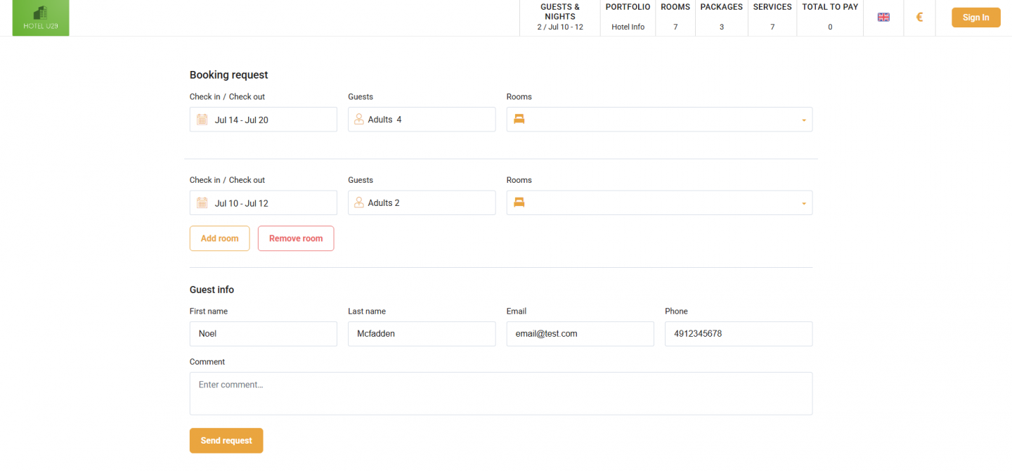This screenshot has width=1012, height=471.
Task: Focus the Phone field with 4912345678
Action: point(739,334)
